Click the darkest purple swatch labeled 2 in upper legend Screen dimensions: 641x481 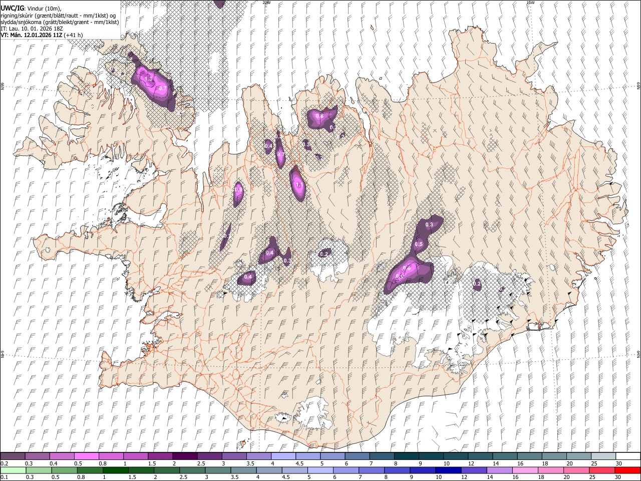185,456
